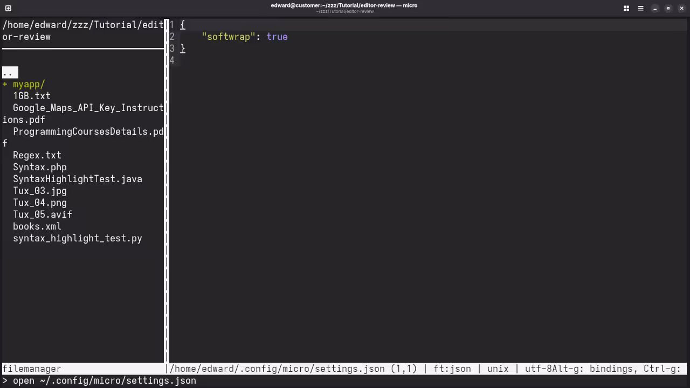Click the true value on line 2
Image resolution: width=690 pixels, height=388 pixels.
(277, 37)
